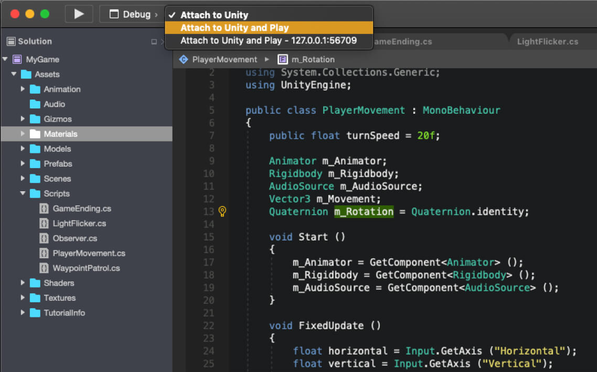Viewport: 597px width, 372px height.
Task: Click the MyGame project icon
Action: [17, 60]
